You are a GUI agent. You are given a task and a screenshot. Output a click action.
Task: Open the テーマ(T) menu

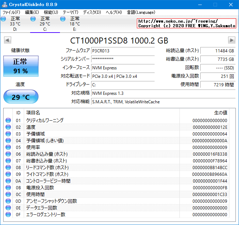(x=71, y=12)
